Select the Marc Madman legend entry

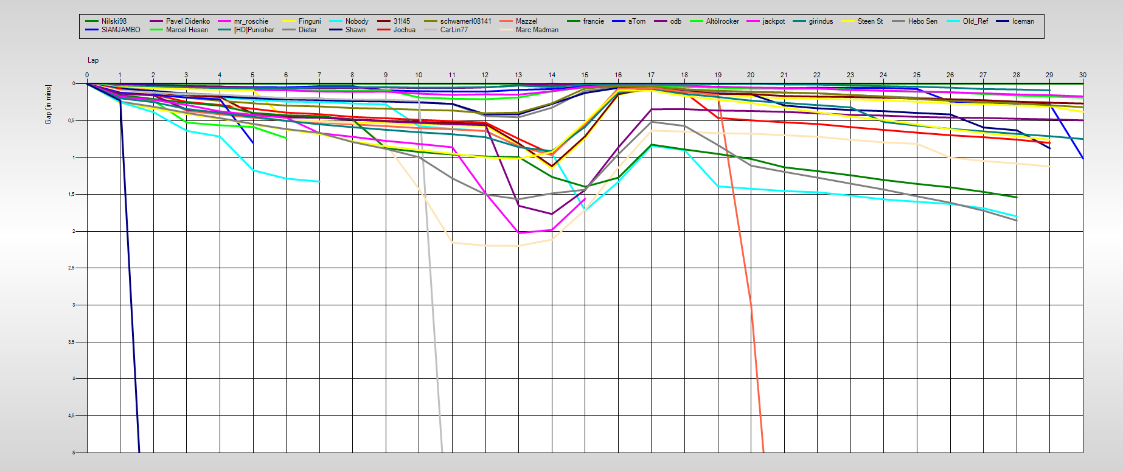coord(537,30)
